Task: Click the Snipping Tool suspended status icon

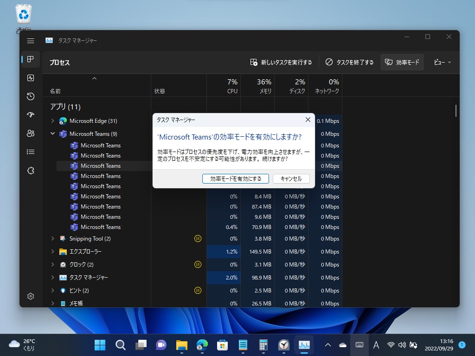Action: point(198,239)
